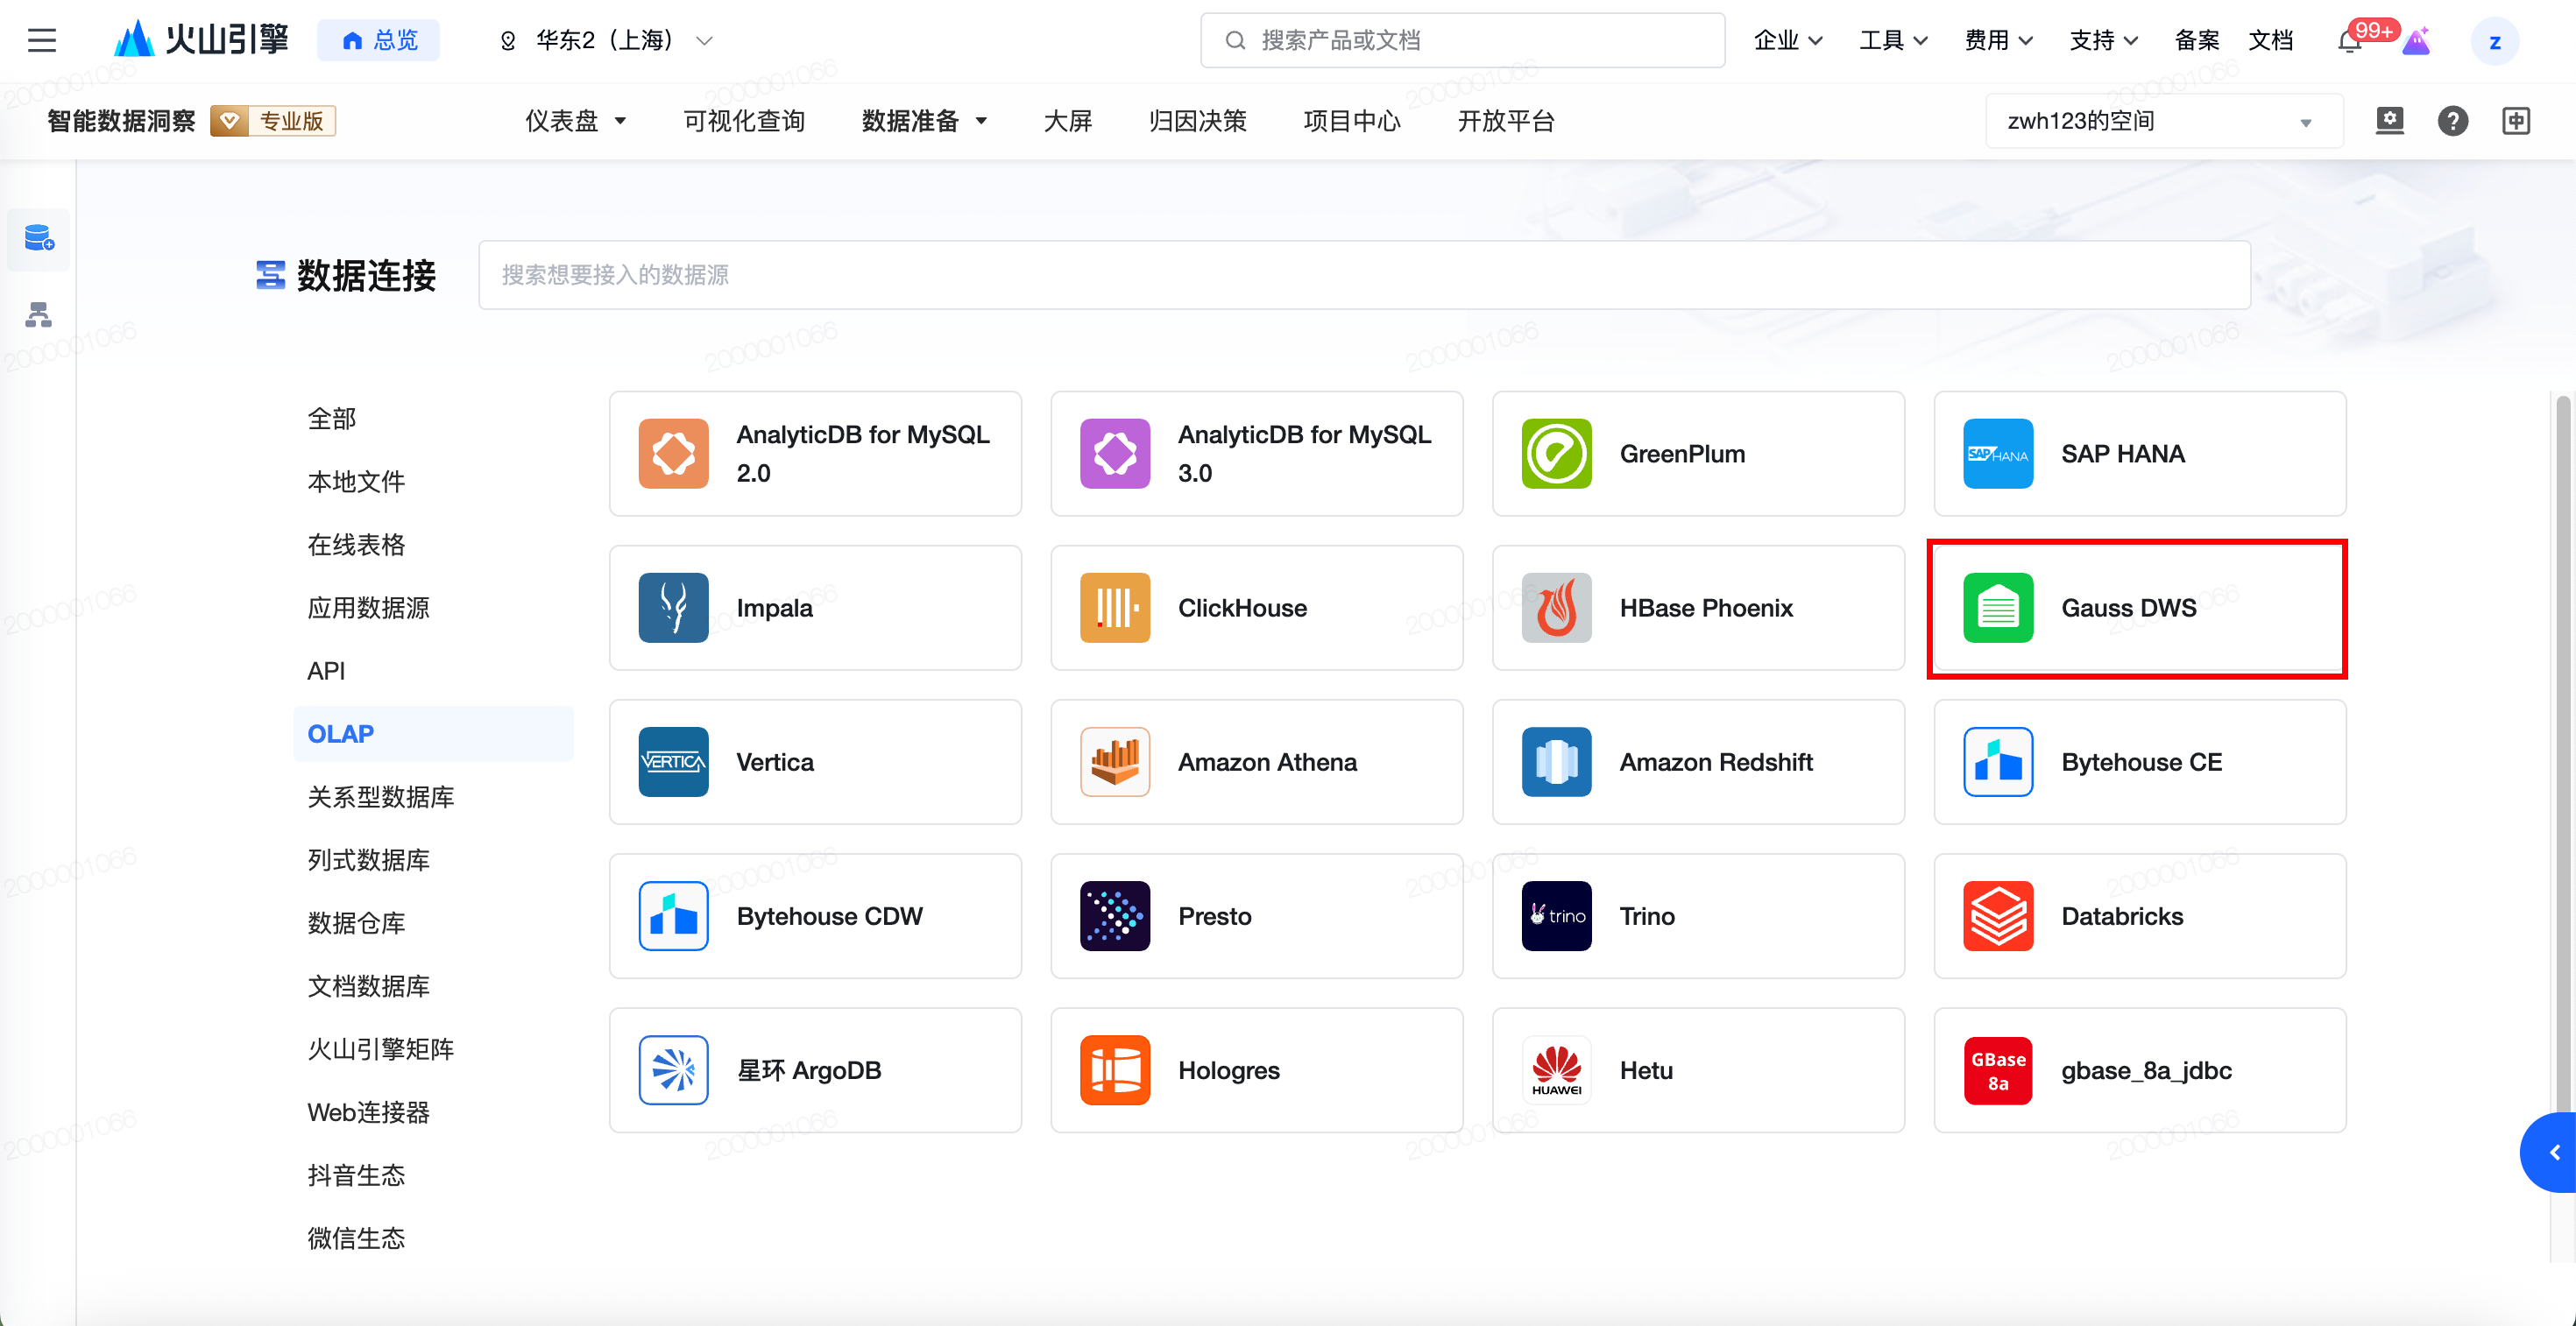Click the settings monitor icon near workspace selector
This screenshot has height=1326, width=2576.
point(2389,121)
